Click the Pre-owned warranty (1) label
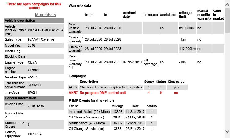This screenshot has height=138, width=230. click(75, 62)
